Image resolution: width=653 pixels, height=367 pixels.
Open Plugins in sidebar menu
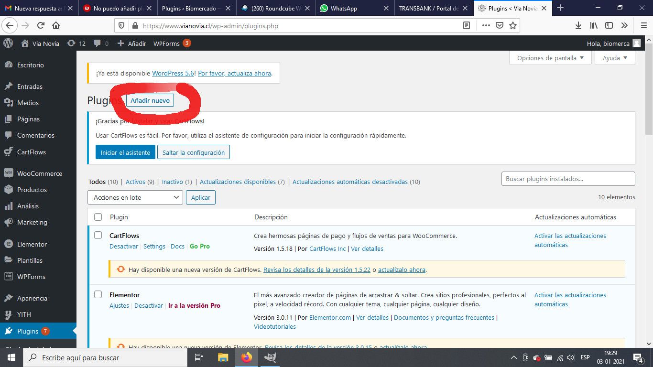click(x=38, y=331)
